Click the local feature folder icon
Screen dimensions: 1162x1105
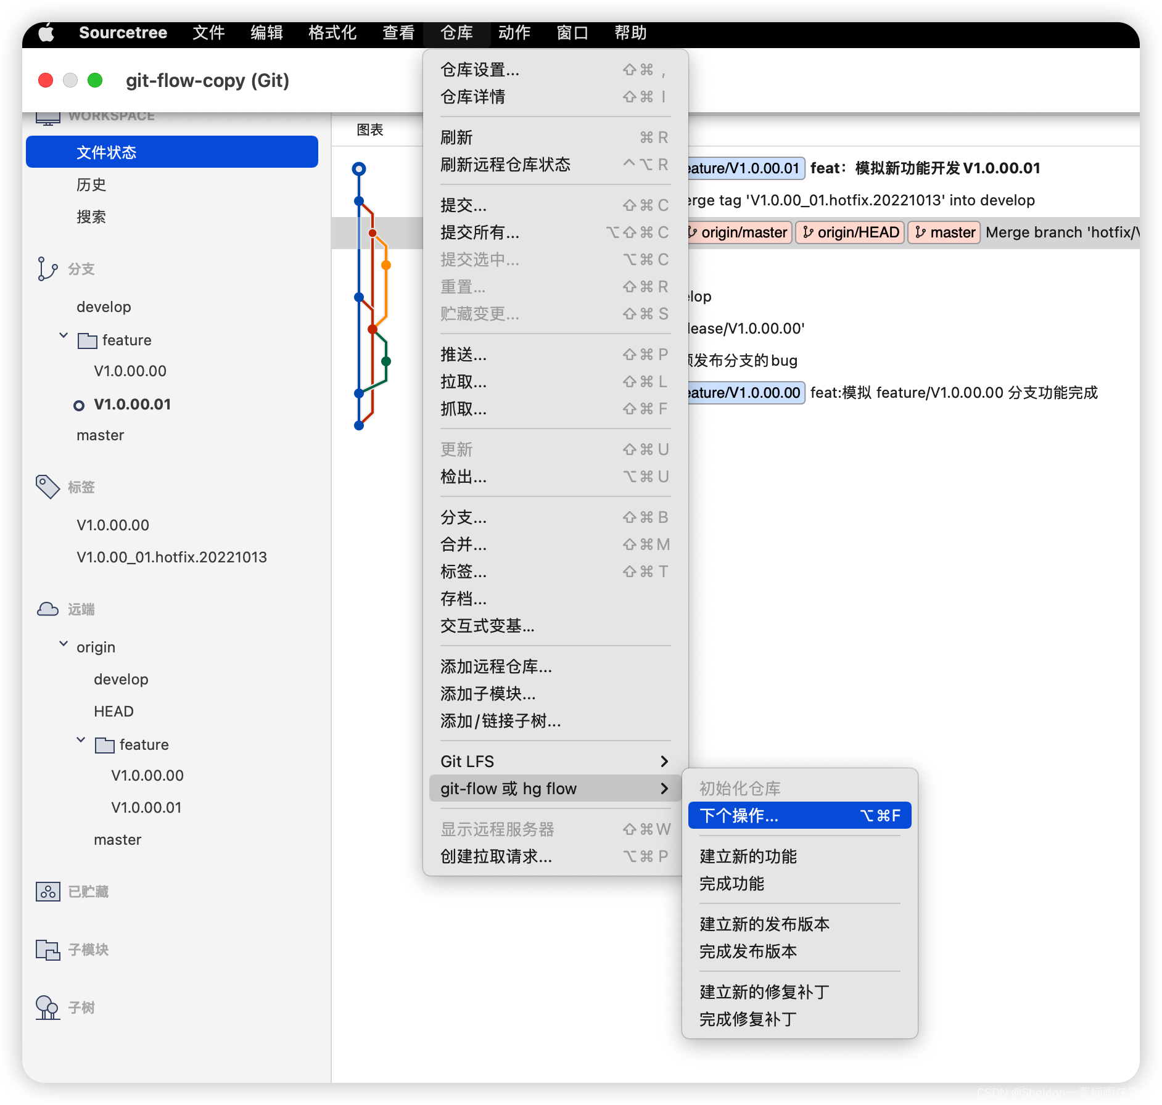coord(88,340)
